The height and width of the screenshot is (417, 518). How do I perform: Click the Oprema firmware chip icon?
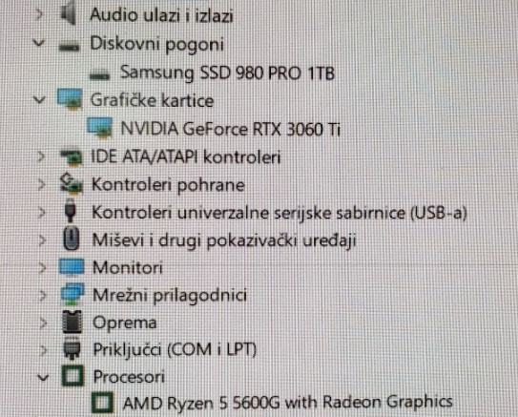(x=73, y=322)
